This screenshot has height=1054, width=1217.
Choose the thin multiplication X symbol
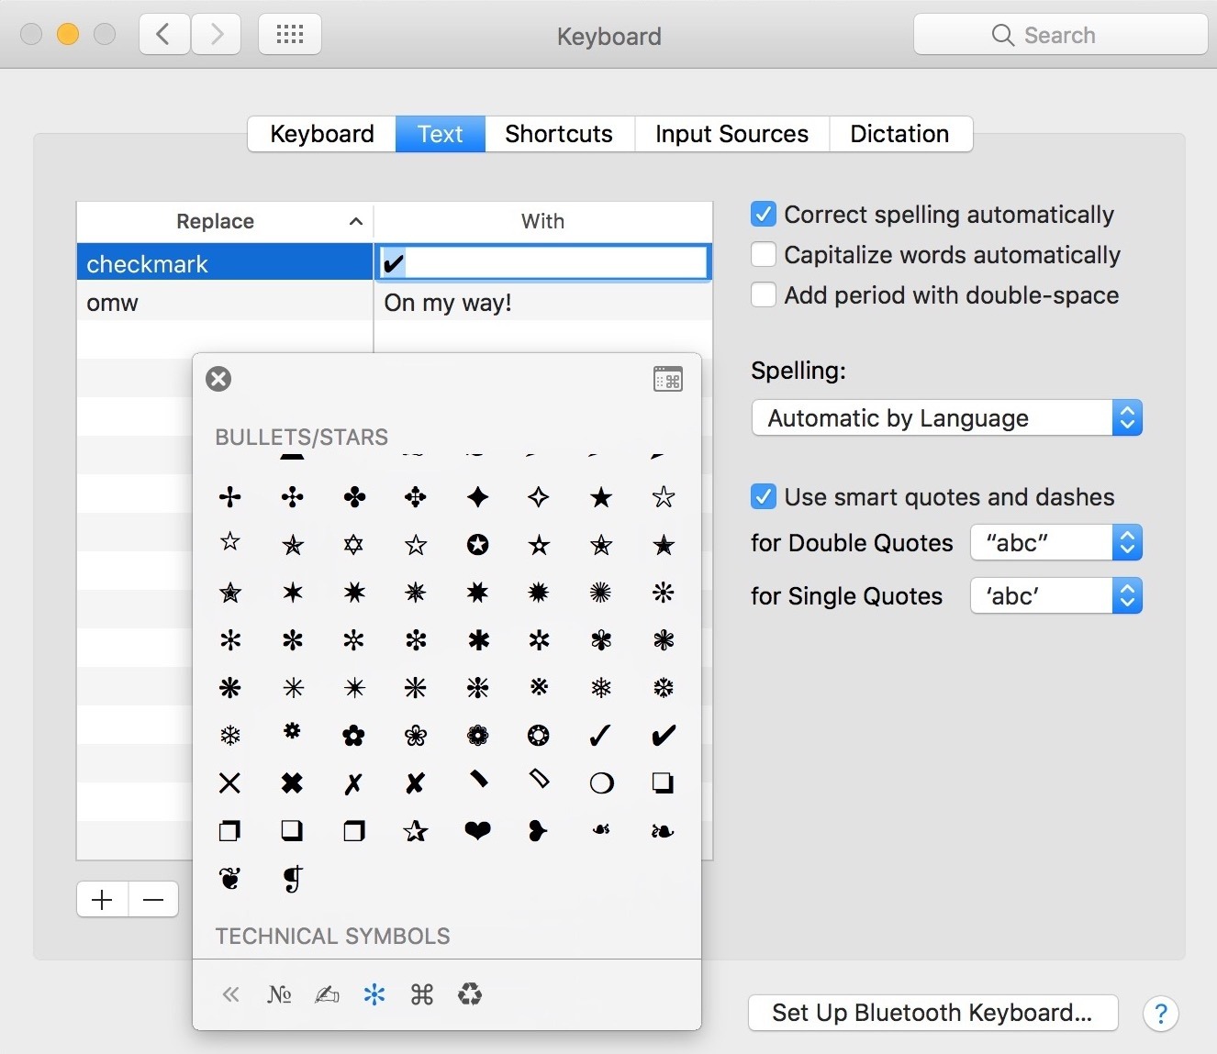[230, 782]
